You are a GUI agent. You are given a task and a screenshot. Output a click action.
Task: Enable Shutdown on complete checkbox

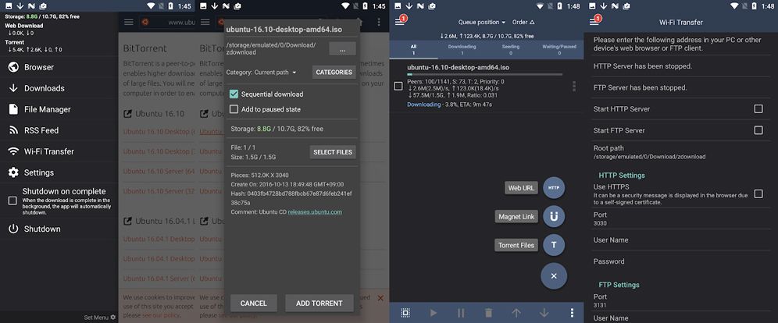[x=12, y=201]
